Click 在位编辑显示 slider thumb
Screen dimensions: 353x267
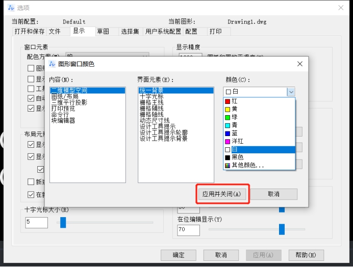282,229
